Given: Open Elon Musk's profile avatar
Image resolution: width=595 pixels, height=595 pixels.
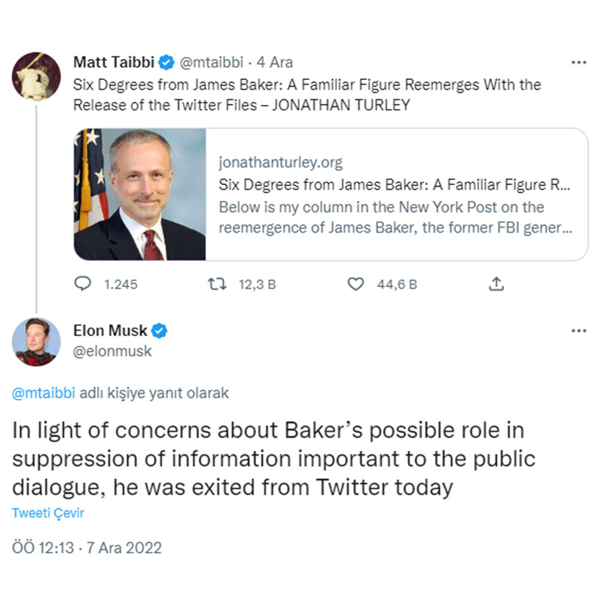Looking at the screenshot, I should click(36, 342).
